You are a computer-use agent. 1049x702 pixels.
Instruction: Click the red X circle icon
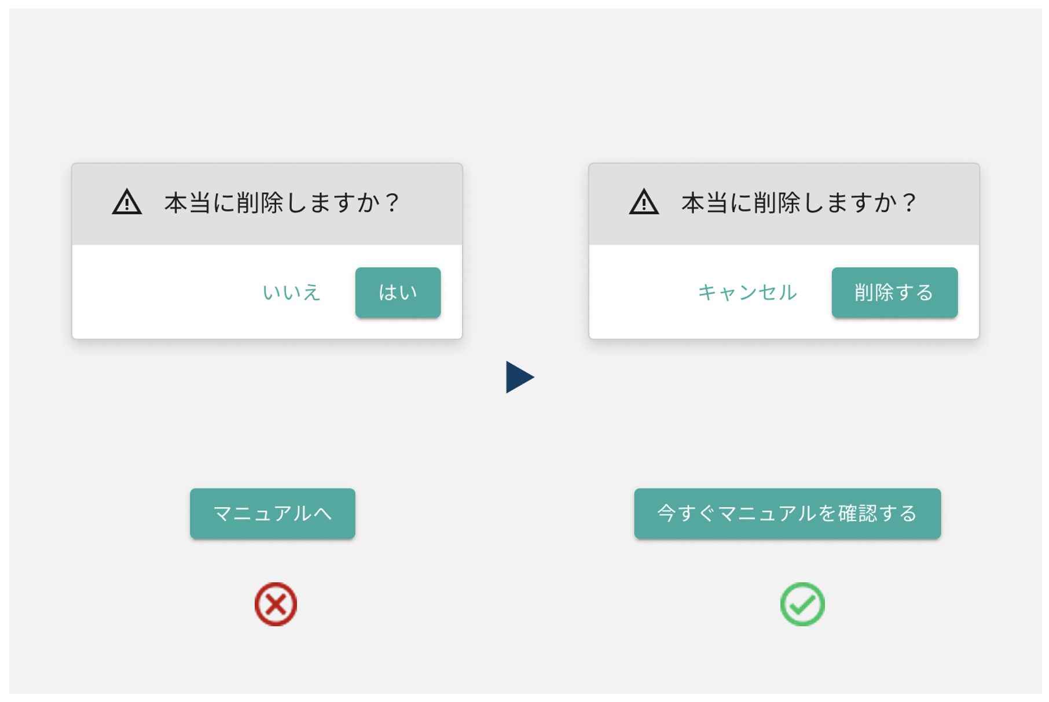276,604
